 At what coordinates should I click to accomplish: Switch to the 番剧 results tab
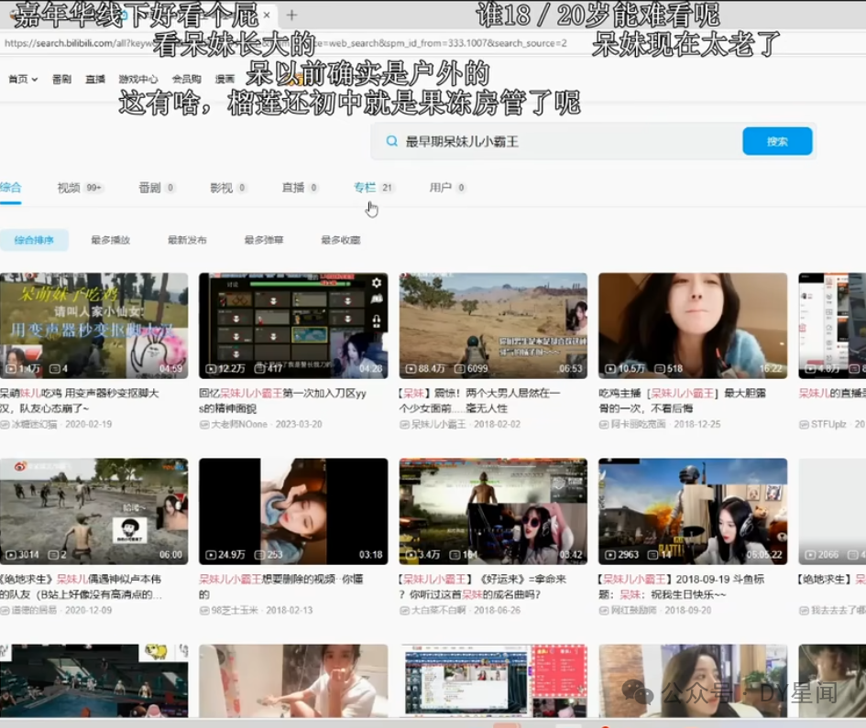[x=157, y=188]
